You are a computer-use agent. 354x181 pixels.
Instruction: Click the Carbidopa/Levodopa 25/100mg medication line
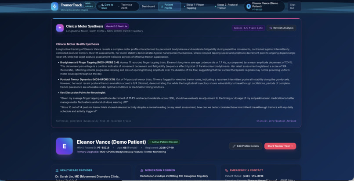pyautogui.click(x=174, y=176)
